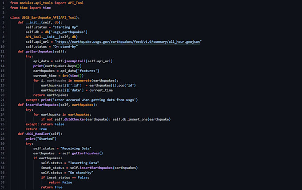Click 'return False' on line 38
Screen dimensions: 302x190
click(60, 182)
